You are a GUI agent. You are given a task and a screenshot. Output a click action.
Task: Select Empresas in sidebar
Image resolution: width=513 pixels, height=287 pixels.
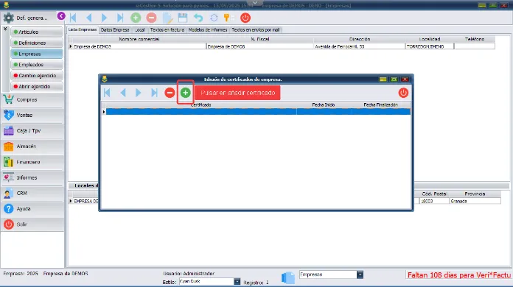(37, 54)
